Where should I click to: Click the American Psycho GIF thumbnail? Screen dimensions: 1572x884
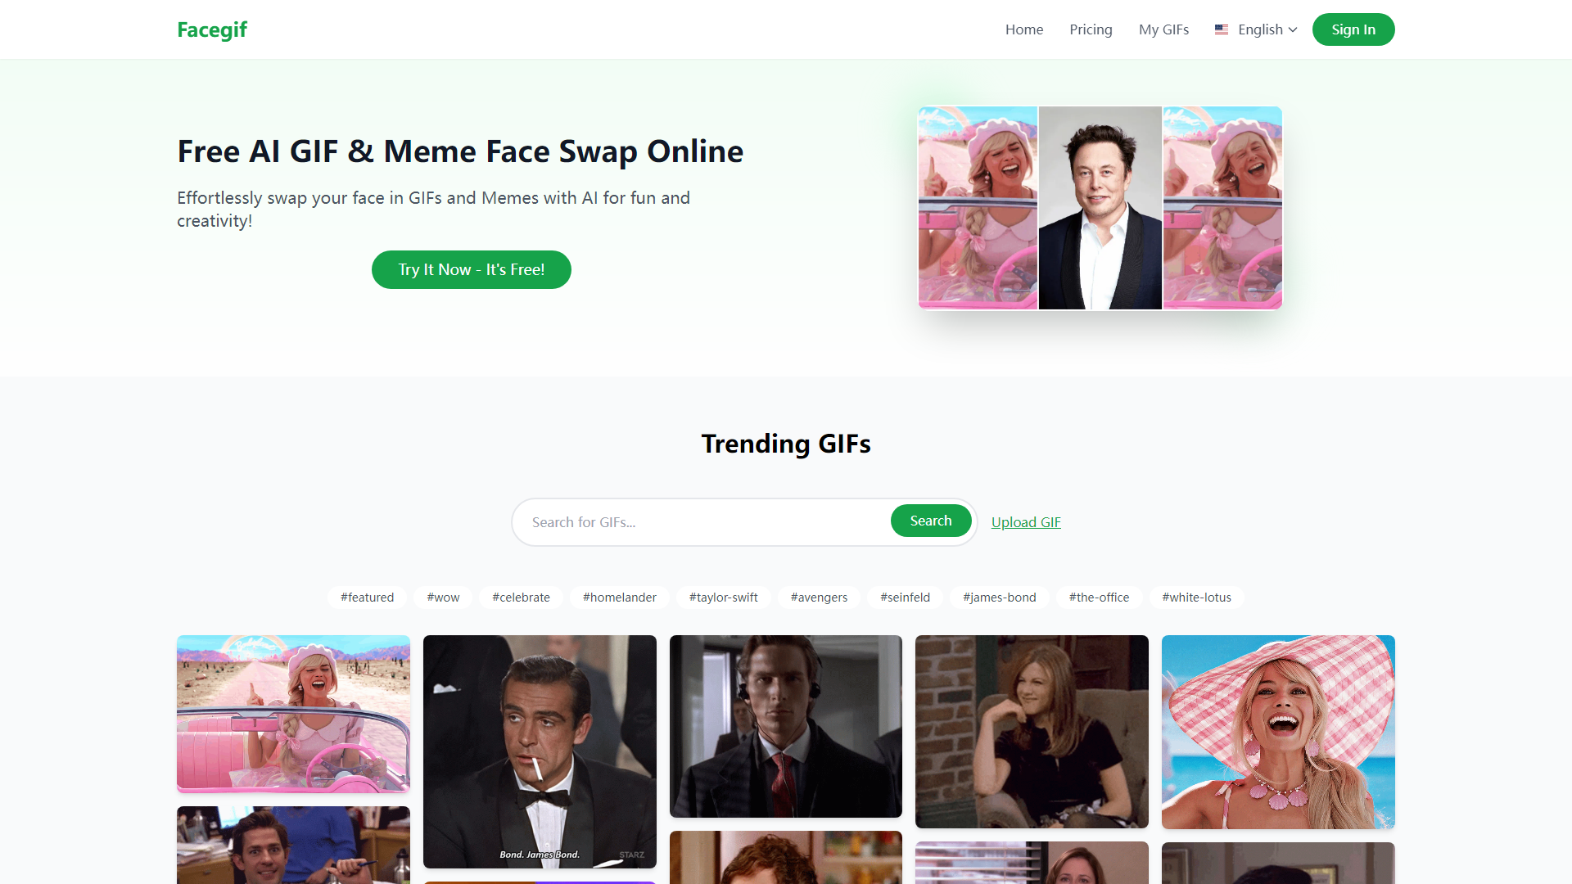click(x=786, y=725)
